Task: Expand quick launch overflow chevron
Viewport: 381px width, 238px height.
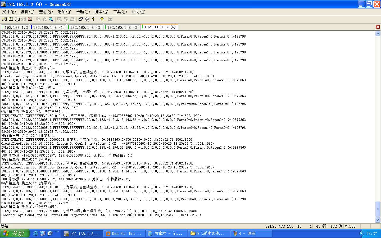Action: tap(57, 232)
